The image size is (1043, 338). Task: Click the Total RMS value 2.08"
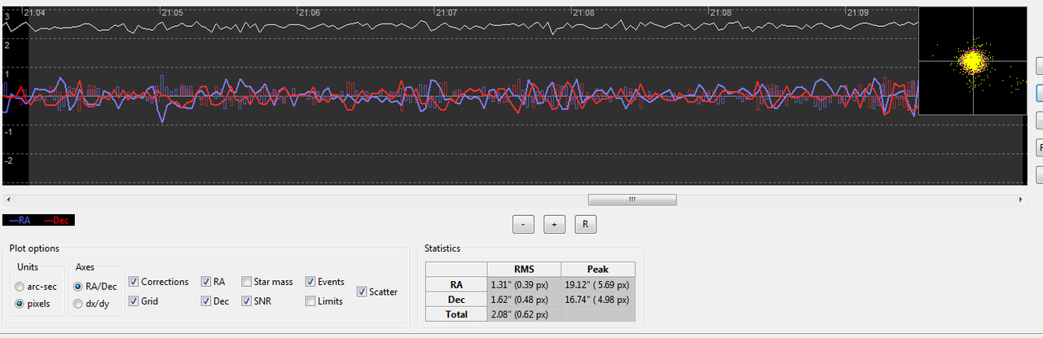coord(523,314)
